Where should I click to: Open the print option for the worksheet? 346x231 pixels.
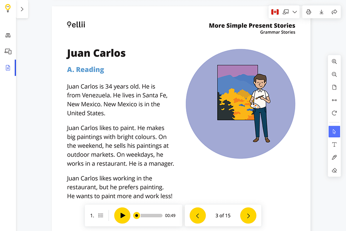pyautogui.click(x=309, y=12)
